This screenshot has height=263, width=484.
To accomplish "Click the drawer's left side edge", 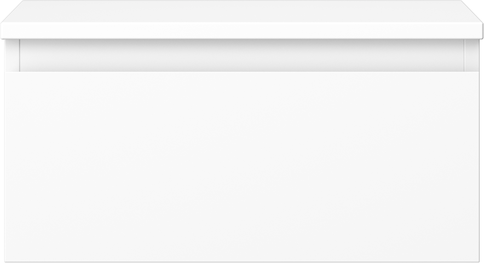I will click(5, 167).
